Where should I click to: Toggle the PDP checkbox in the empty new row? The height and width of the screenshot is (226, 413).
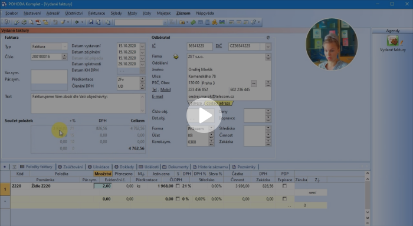tap(284, 199)
